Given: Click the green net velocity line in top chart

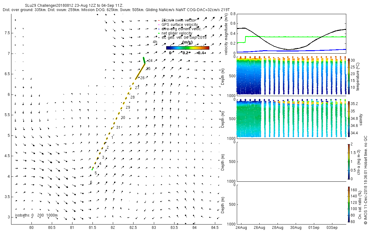Looking at the screenshot, I should [296, 37].
